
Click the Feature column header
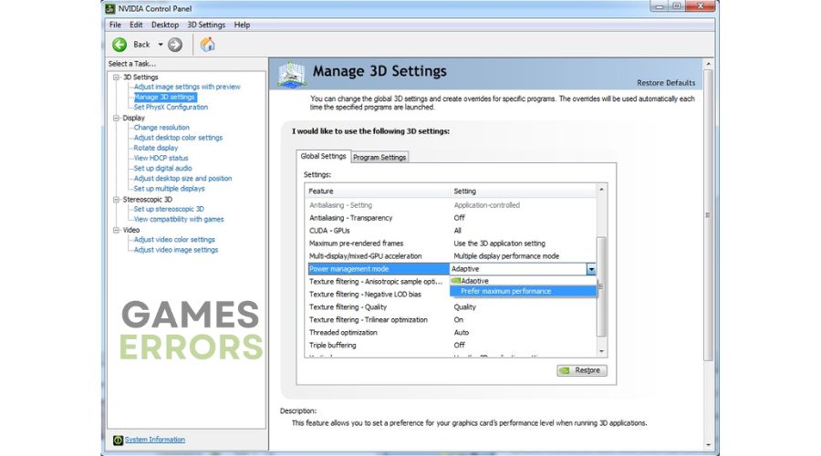point(377,192)
